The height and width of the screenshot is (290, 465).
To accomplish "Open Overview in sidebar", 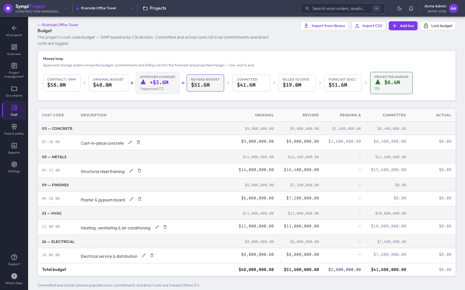I will tap(14, 50).
